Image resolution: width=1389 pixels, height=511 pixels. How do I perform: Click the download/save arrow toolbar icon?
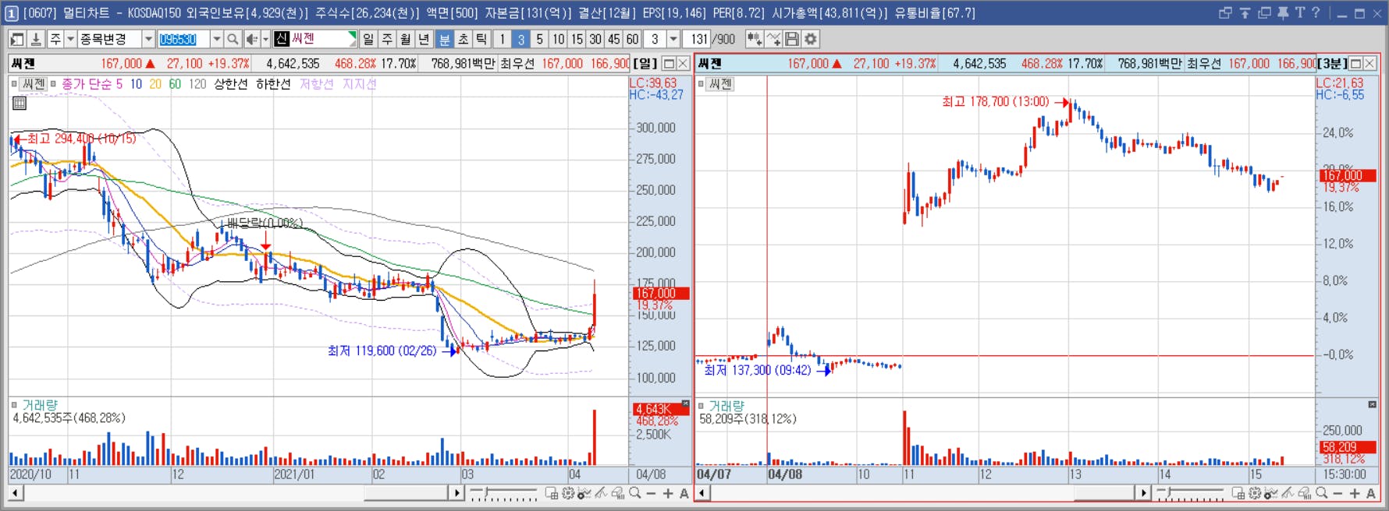pyautogui.click(x=35, y=39)
